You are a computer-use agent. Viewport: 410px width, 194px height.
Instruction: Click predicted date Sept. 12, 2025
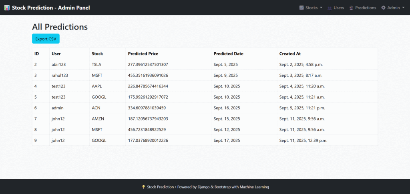tap(227, 129)
